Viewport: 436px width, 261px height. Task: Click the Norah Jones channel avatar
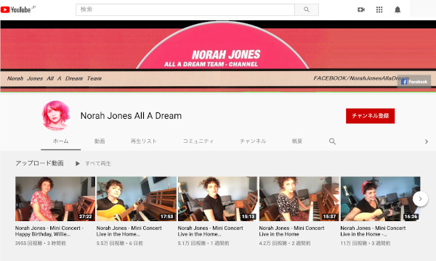click(56, 115)
